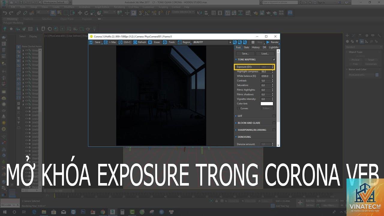Open the Rendering menu in 3ds Max

pos(119,7)
